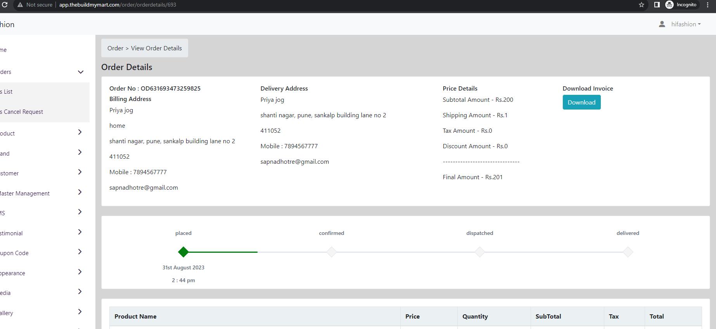Viewport: 716px width, 329px height.
Task: Expand the Master Management chevron
Action: (x=80, y=192)
